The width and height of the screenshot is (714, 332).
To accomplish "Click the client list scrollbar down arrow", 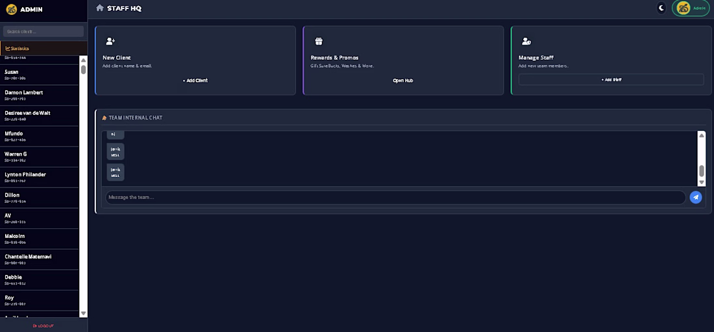I will click(x=83, y=313).
